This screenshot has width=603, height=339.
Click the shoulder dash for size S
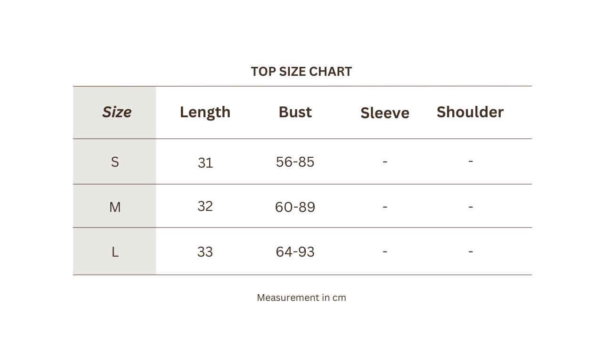coord(471,161)
